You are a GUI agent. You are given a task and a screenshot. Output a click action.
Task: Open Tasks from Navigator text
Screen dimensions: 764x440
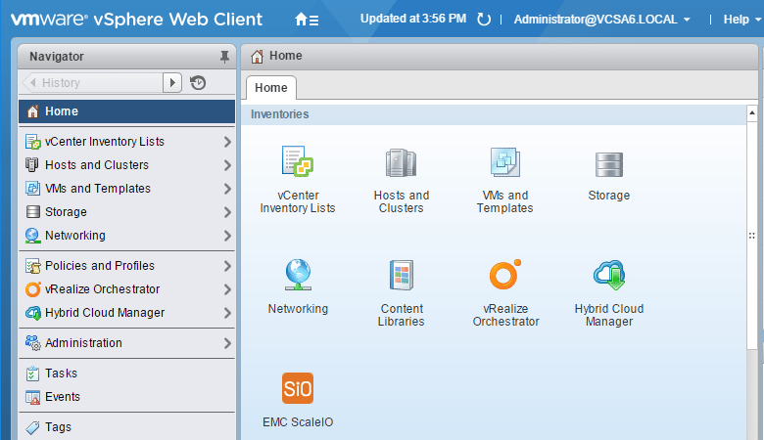coord(61,373)
